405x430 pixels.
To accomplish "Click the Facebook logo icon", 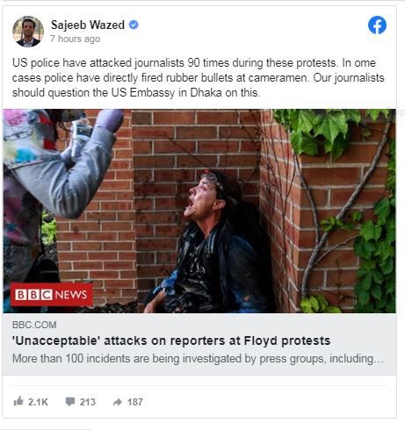I will pos(377,25).
